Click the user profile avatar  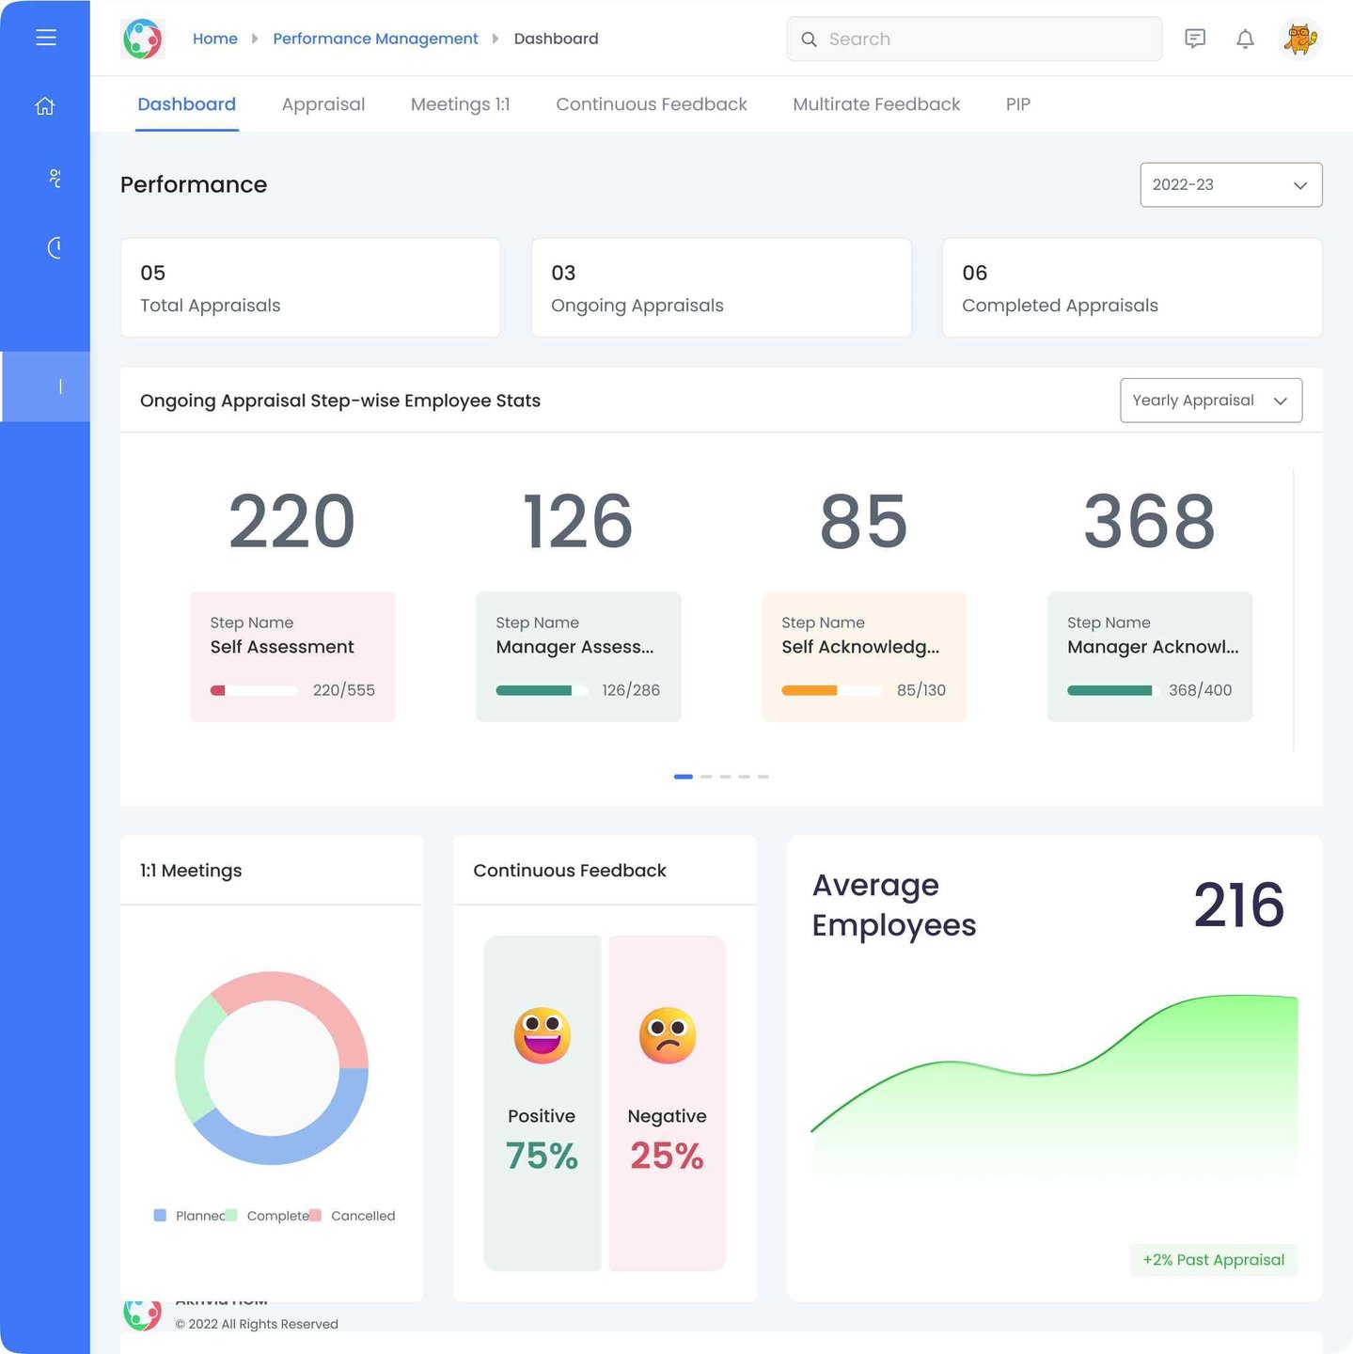(1300, 39)
